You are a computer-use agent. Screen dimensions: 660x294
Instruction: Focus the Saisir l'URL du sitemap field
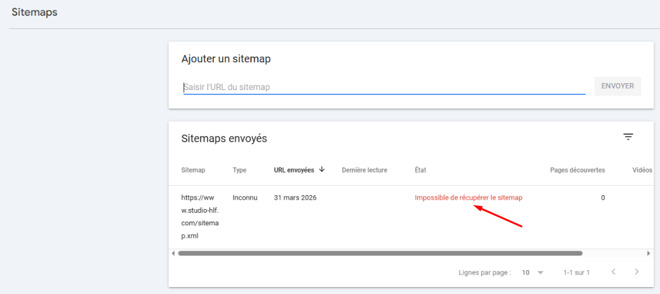(384, 87)
